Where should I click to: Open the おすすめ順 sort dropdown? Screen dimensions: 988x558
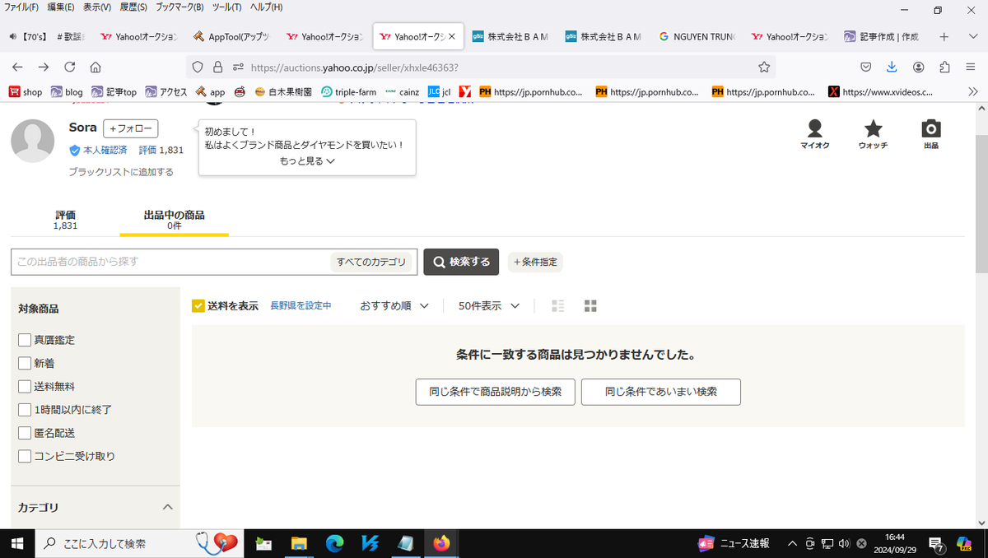(394, 305)
